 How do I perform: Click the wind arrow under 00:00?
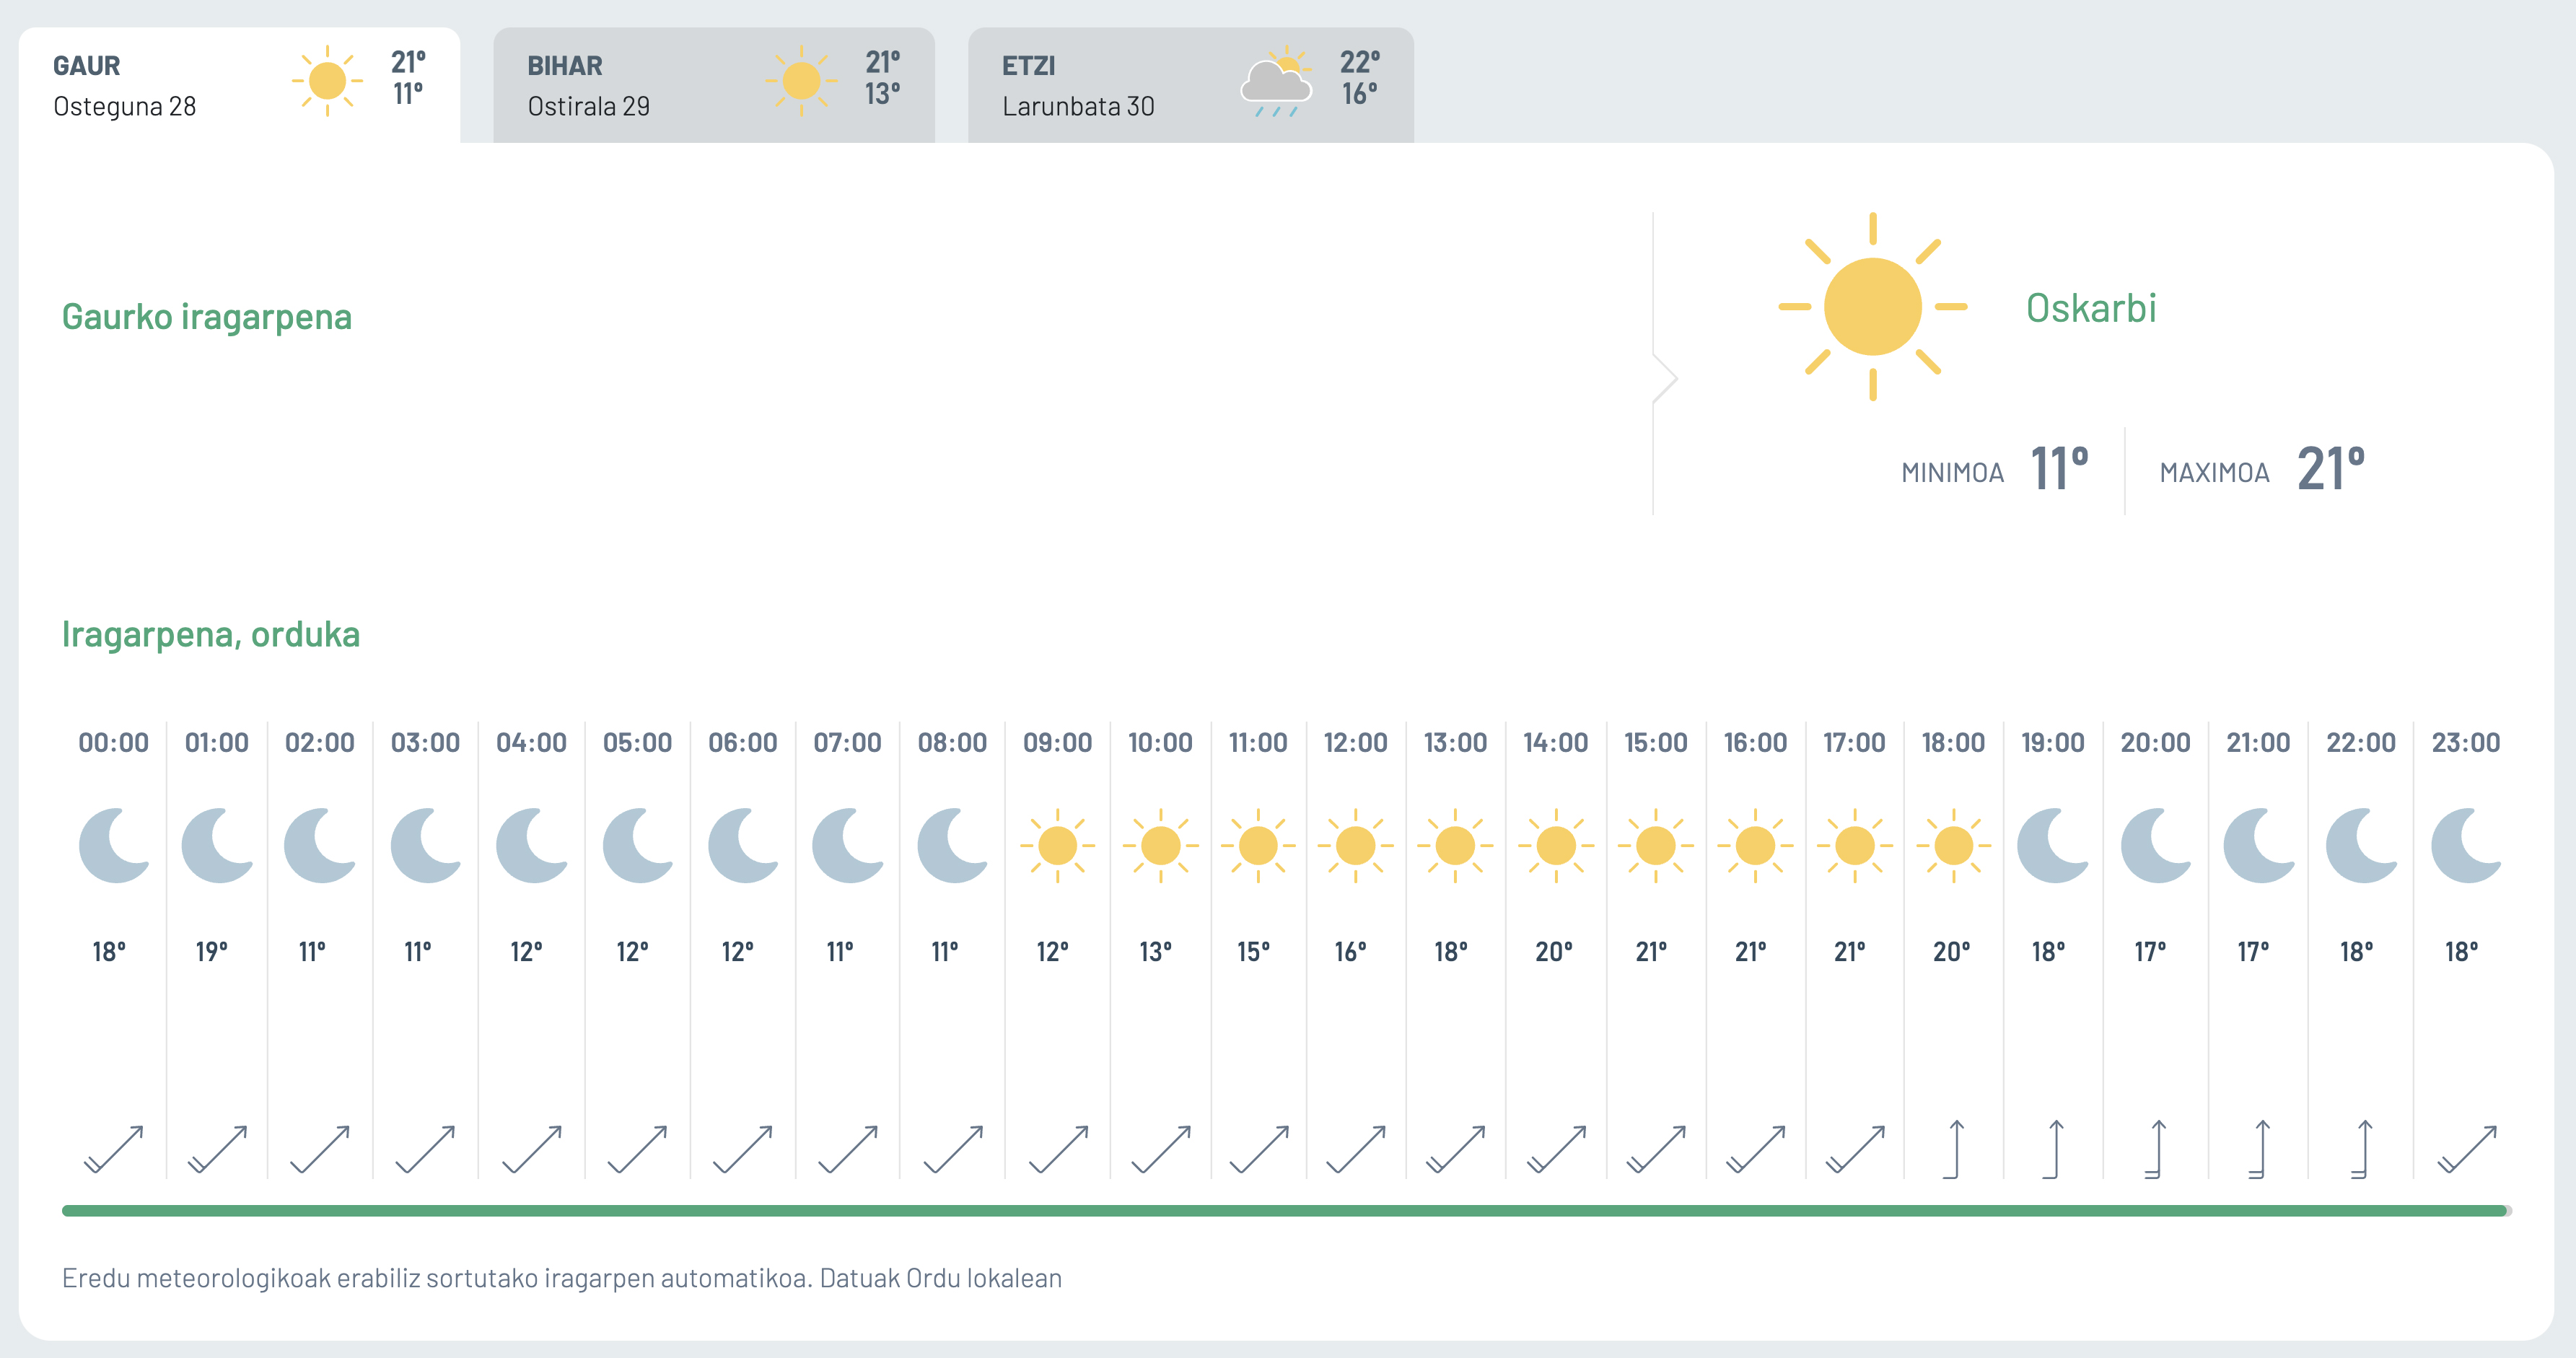click(x=114, y=1149)
